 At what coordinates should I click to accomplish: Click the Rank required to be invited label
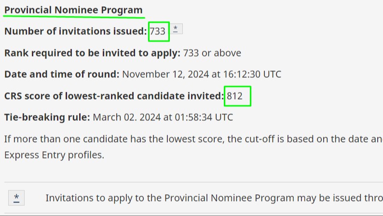[92, 53]
